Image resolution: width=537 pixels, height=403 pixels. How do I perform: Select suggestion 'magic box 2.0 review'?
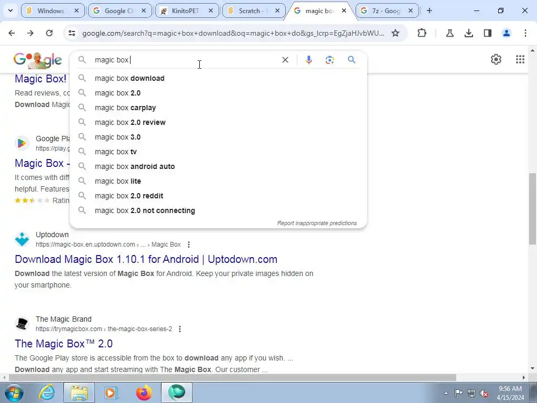(x=218, y=122)
